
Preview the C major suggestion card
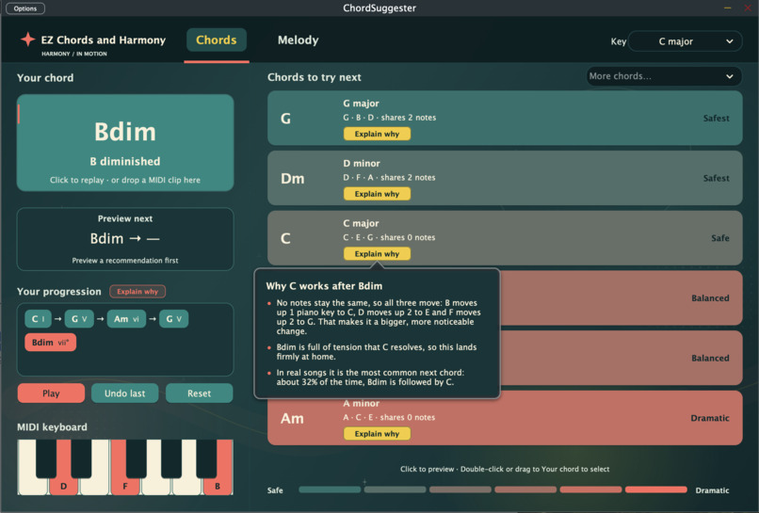click(x=505, y=238)
